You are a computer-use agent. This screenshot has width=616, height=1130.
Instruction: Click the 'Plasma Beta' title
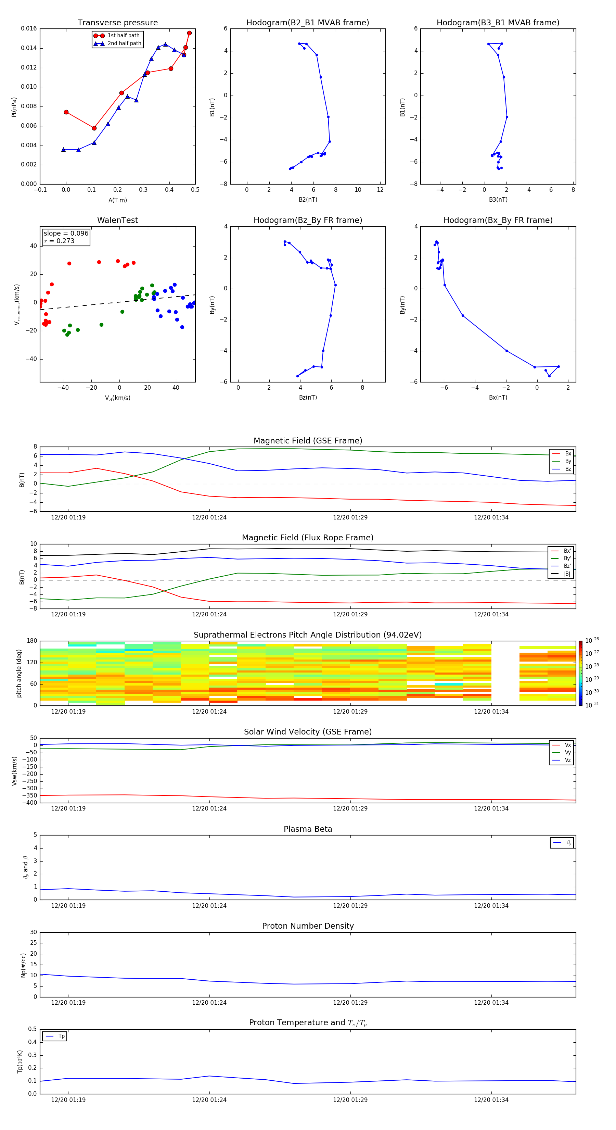point(308,829)
